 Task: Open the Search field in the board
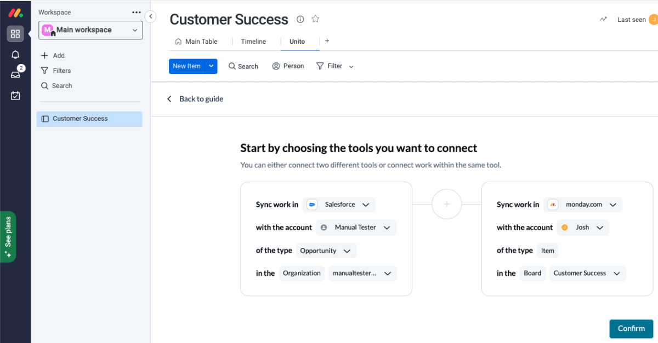click(x=243, y=66)
